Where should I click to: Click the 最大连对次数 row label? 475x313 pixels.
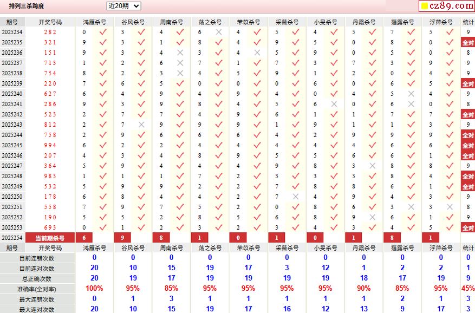tap(37, 309)
